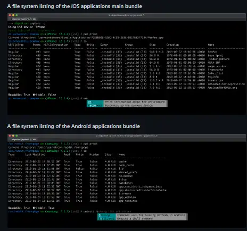Click the lib-main directory name

(125, 194)
